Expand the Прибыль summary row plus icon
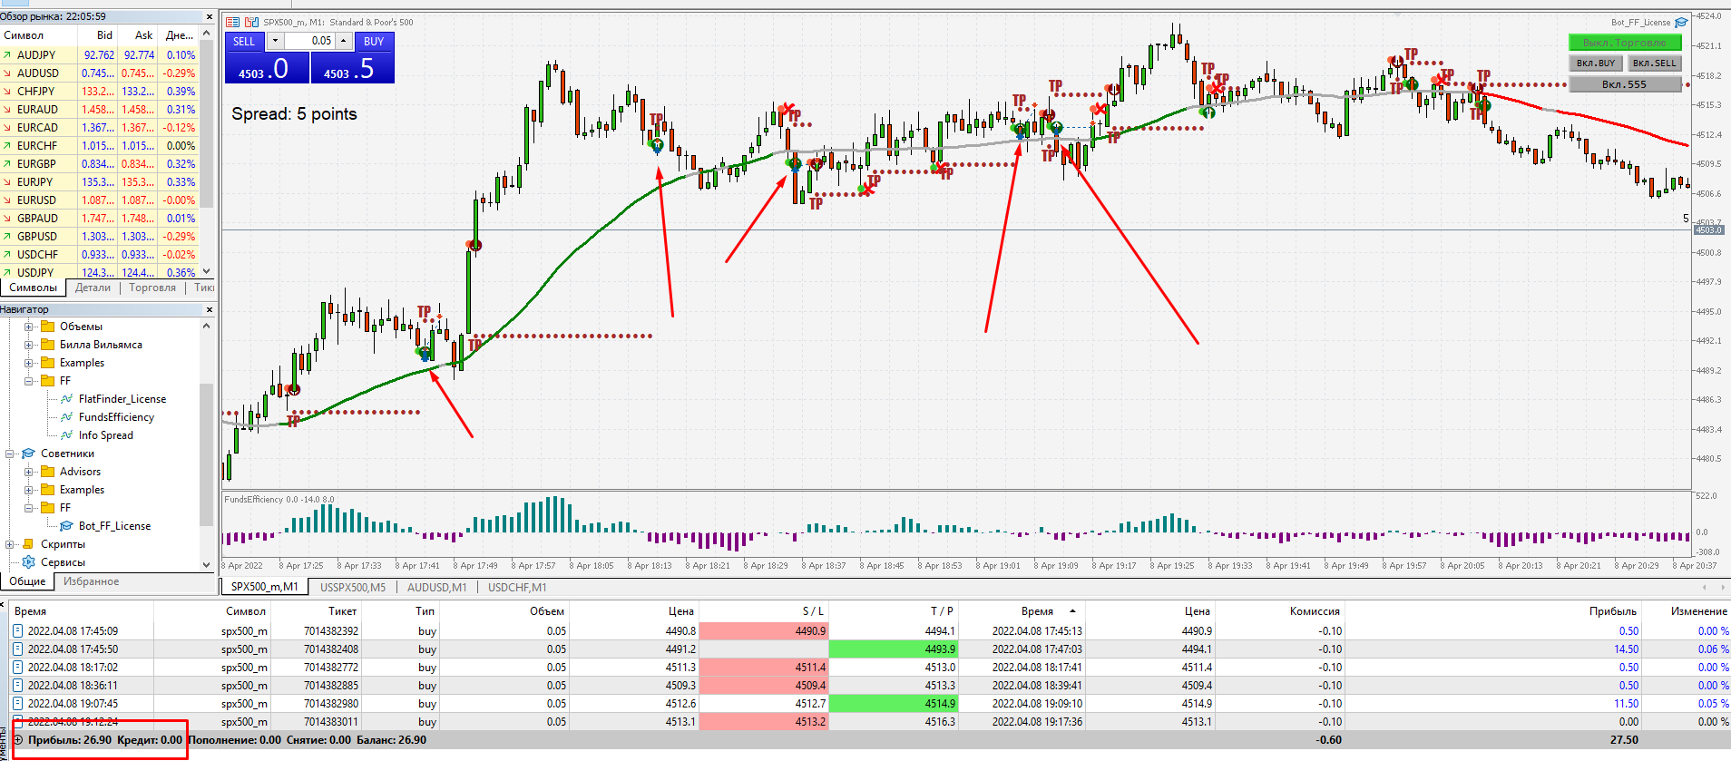The height and width of the screenshot is (761, 1731). point(17,740)
